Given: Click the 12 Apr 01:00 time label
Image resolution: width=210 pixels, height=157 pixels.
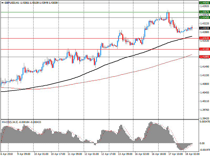Looking at the screenshot, I should pos(92,154).
